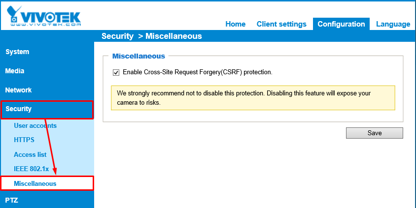Click the Save button

(374, 133)
